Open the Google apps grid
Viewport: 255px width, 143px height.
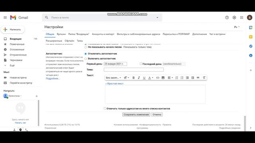pyautogui.click(x=242, y=17)
